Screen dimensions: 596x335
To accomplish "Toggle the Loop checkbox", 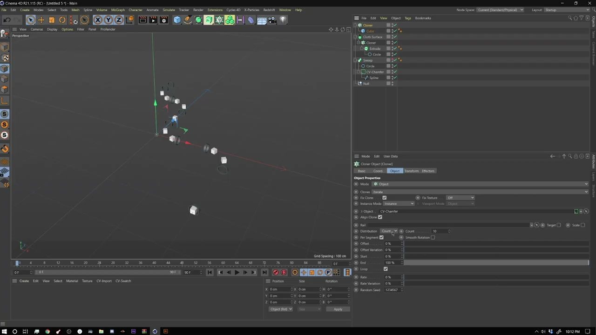I will tap(386, 269).
